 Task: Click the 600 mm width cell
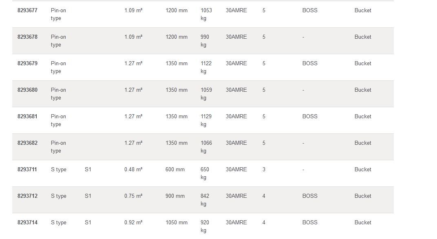pos(175,170)
